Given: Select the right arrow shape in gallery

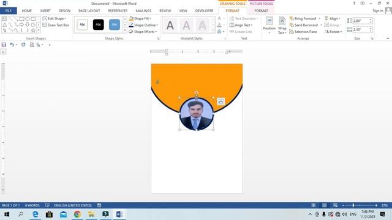Looking at the screenshot, I should [22, 24].
